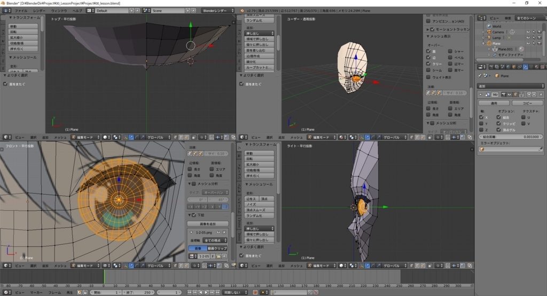This screenshot has width=547, height=296.
Task: Enable texture U checkbox
Action: pos(523,117)
